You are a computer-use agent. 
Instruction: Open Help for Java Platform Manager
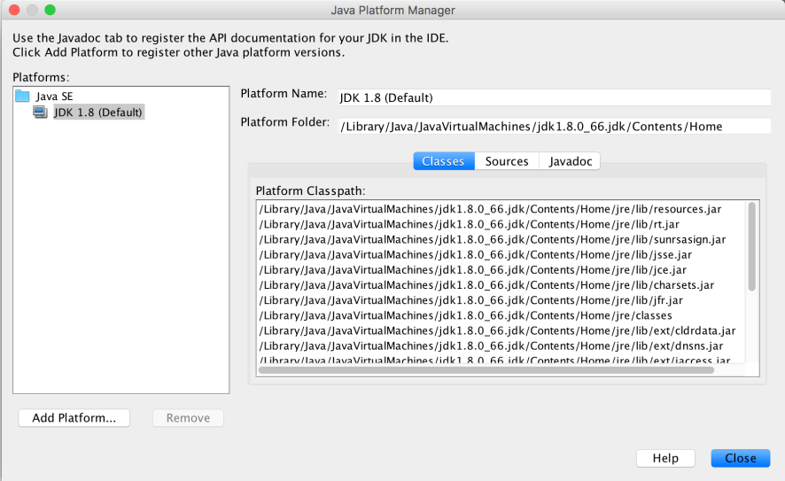pyautogui.click(x=665, y=458)
